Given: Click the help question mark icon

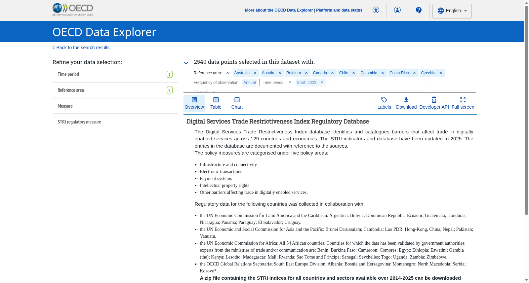Looking at the screenshot, I should point(419,10).
